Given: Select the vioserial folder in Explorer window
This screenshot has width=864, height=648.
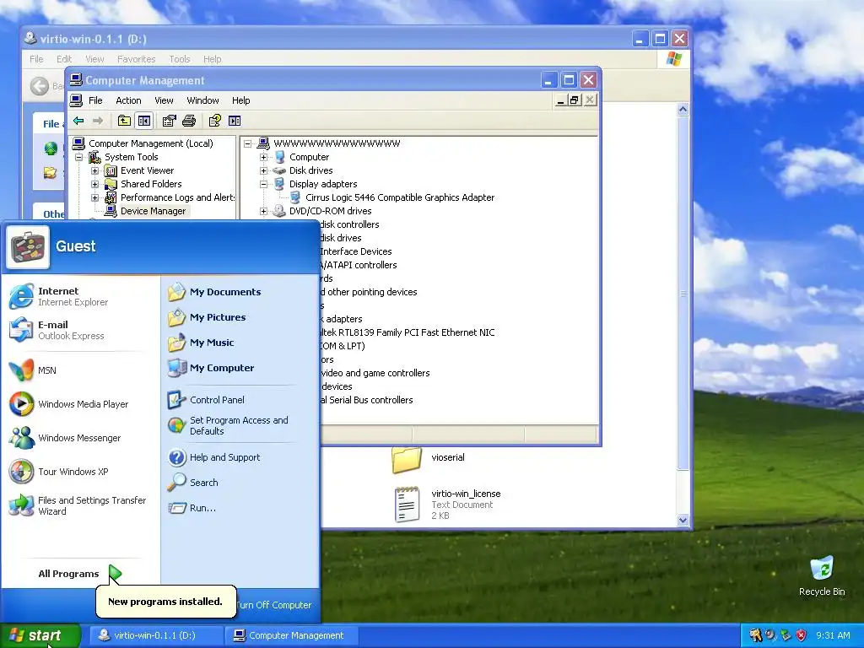Looking at the screenshot, I should (x=429, y=458).
